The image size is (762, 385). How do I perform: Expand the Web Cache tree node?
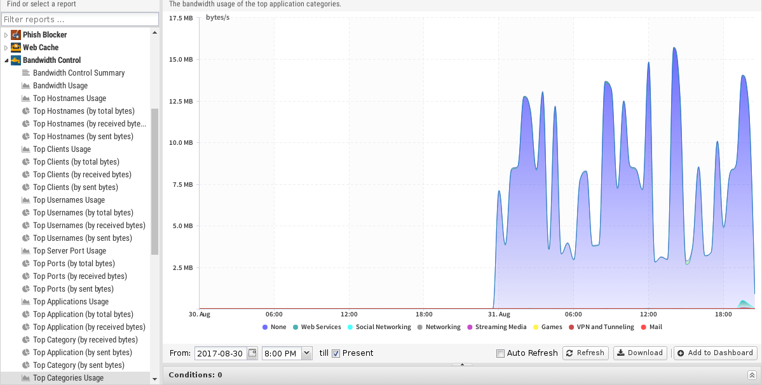6,48
